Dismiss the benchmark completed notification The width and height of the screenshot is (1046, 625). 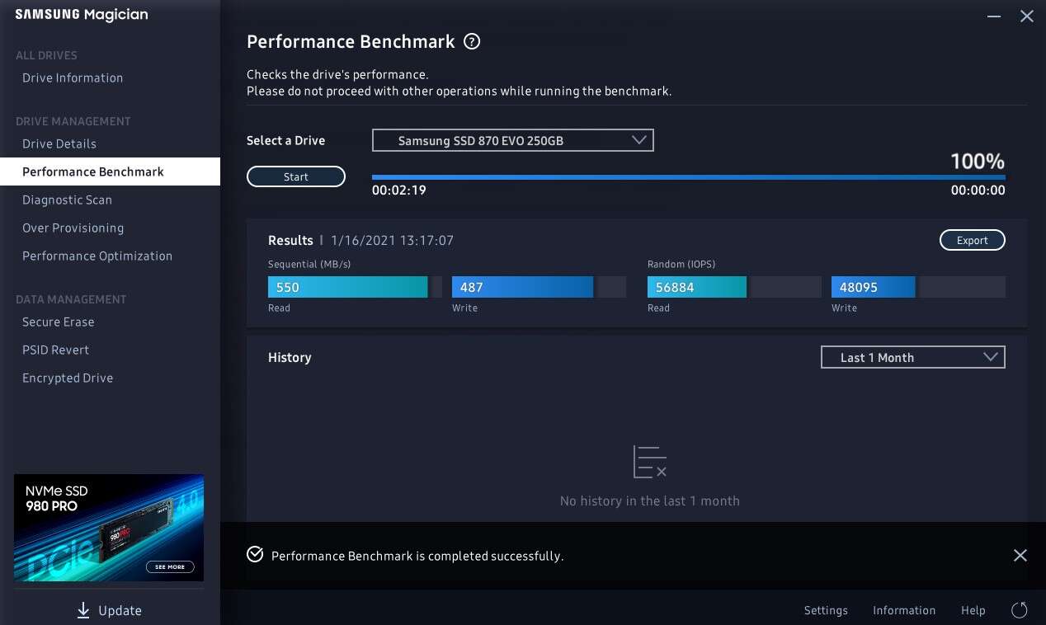click(1020, 556)
